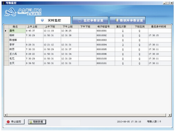This screenshot has height=131, width=175.
Task: Select the name cell 毛艺
Action: click(17, 59)
